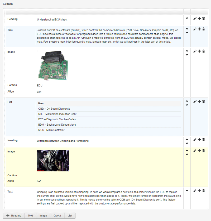
Task: Edit 'Difference between Chipping and Remapping' heading
Action: 195,140
